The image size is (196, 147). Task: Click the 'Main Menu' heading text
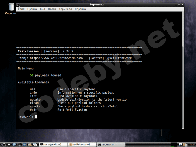[26, 68]
